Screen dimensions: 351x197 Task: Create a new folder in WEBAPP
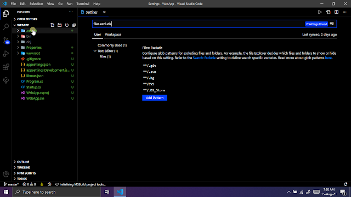(x=60, y=25)
